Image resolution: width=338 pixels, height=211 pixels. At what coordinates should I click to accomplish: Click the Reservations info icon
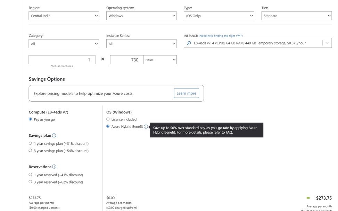pos(55,166)
